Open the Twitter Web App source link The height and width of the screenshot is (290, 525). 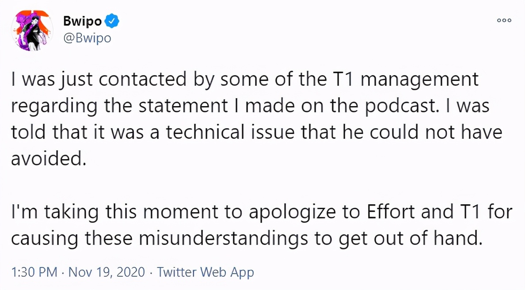tap(205, 272)
